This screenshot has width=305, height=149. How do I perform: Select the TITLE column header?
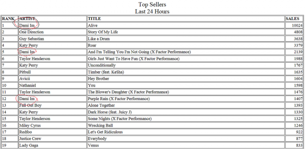click(x=94, y=19)
